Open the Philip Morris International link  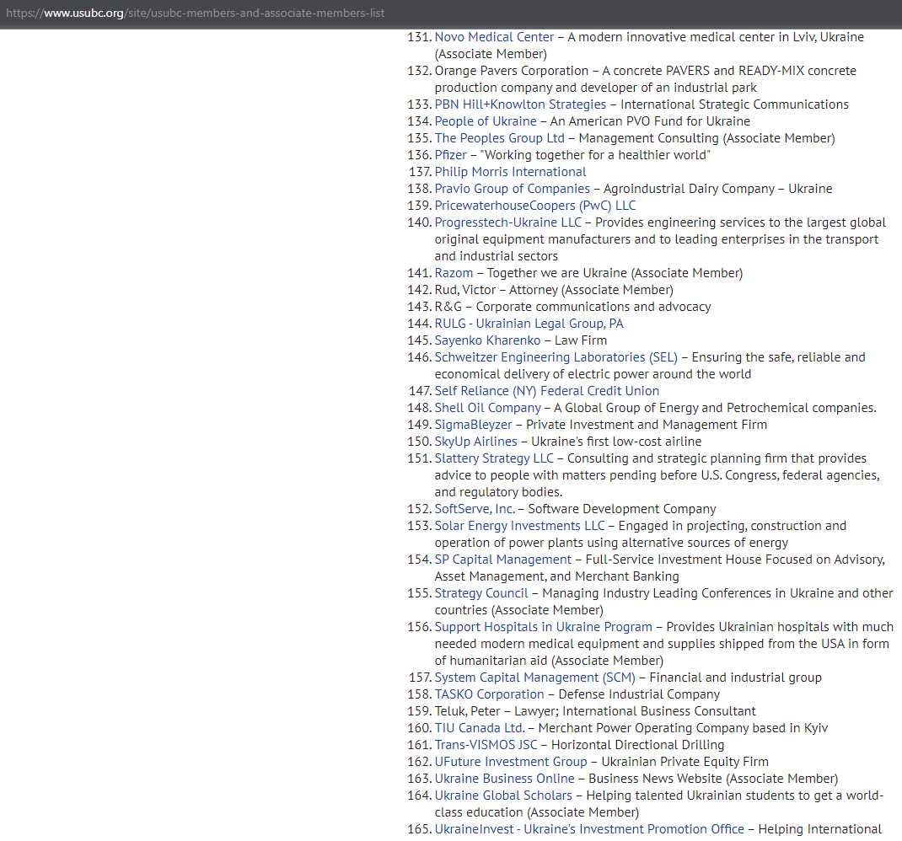[x=510, y=172]
